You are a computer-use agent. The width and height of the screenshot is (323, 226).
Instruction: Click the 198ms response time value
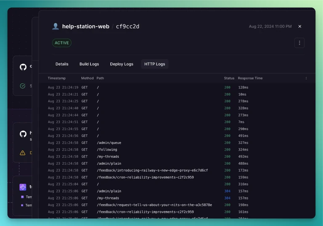coord(243,205)
